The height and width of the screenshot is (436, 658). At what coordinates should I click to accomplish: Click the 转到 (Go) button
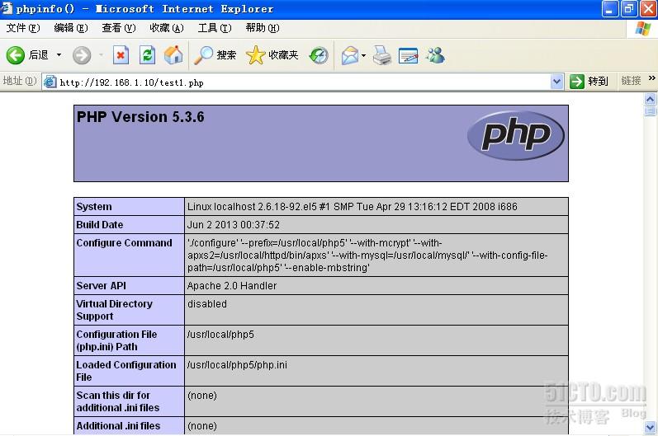tap(589, 82)
